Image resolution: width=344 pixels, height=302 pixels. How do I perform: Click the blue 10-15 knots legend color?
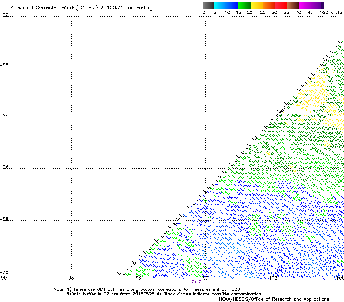pyautogui.click(x=232, y=6)
